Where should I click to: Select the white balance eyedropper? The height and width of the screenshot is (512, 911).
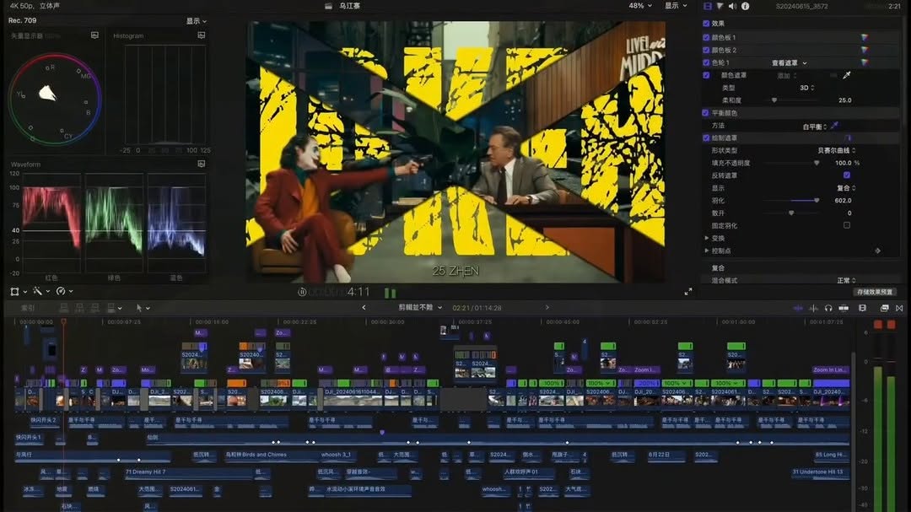pos(835,126)
